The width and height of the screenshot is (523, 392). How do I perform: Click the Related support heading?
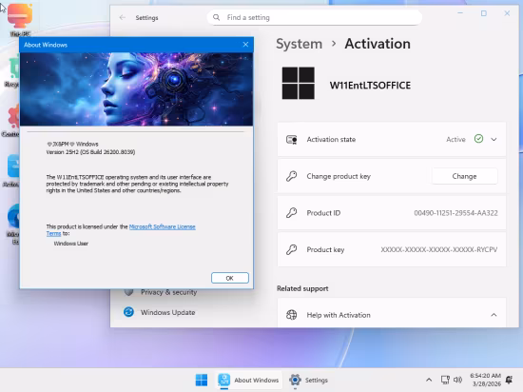coord(302,288)
